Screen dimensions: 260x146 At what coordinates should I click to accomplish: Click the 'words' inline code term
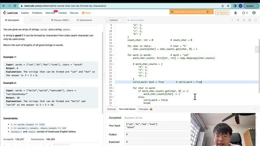[44, 30]
